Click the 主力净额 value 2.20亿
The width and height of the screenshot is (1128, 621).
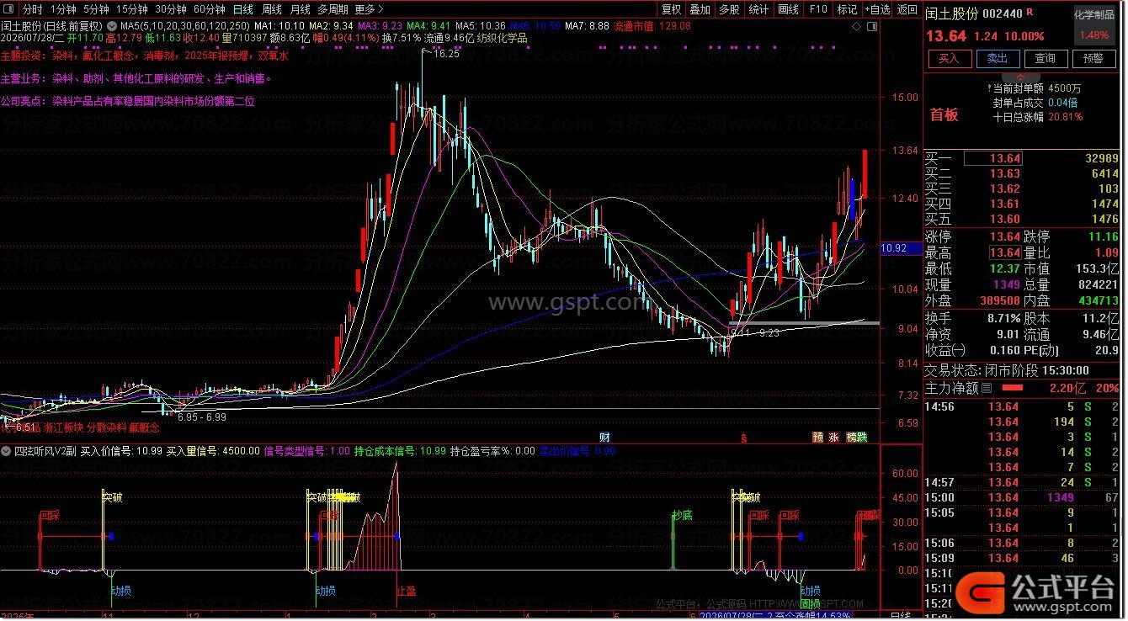coord(1068,388)
